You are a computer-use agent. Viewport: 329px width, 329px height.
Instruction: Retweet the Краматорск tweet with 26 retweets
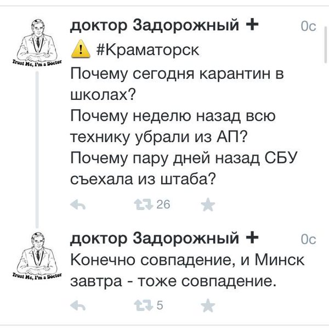tap(144, 205)
